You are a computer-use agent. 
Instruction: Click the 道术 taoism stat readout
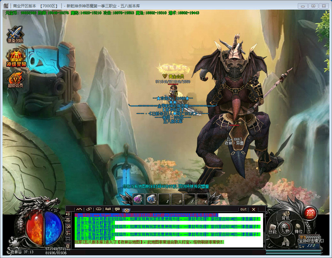(184, 13)
